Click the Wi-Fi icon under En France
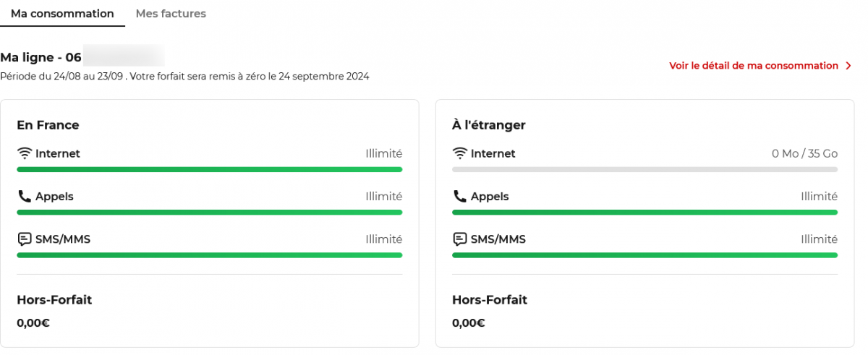 coord(25,153)
